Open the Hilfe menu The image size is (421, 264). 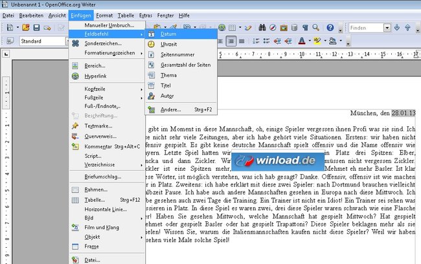click(184, 16)
